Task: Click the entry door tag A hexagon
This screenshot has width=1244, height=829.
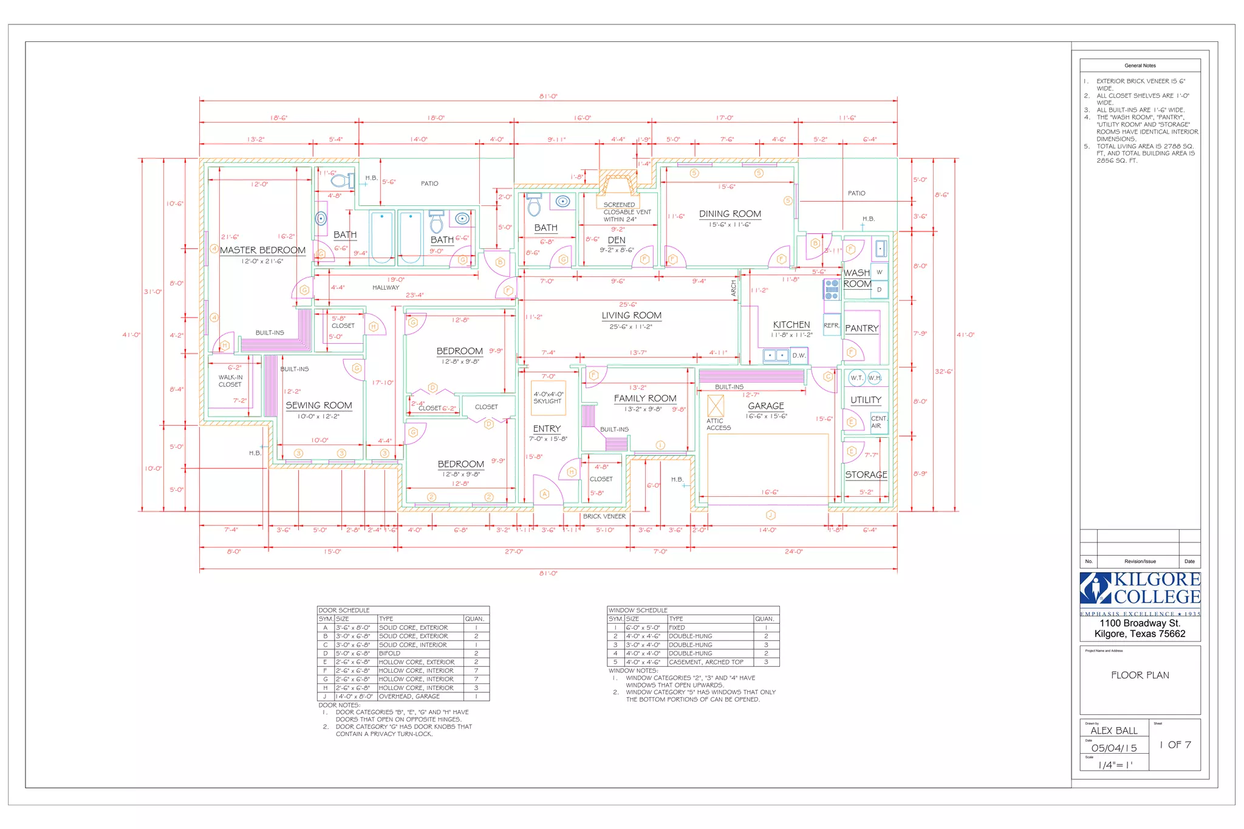Action: pos(544,494)
